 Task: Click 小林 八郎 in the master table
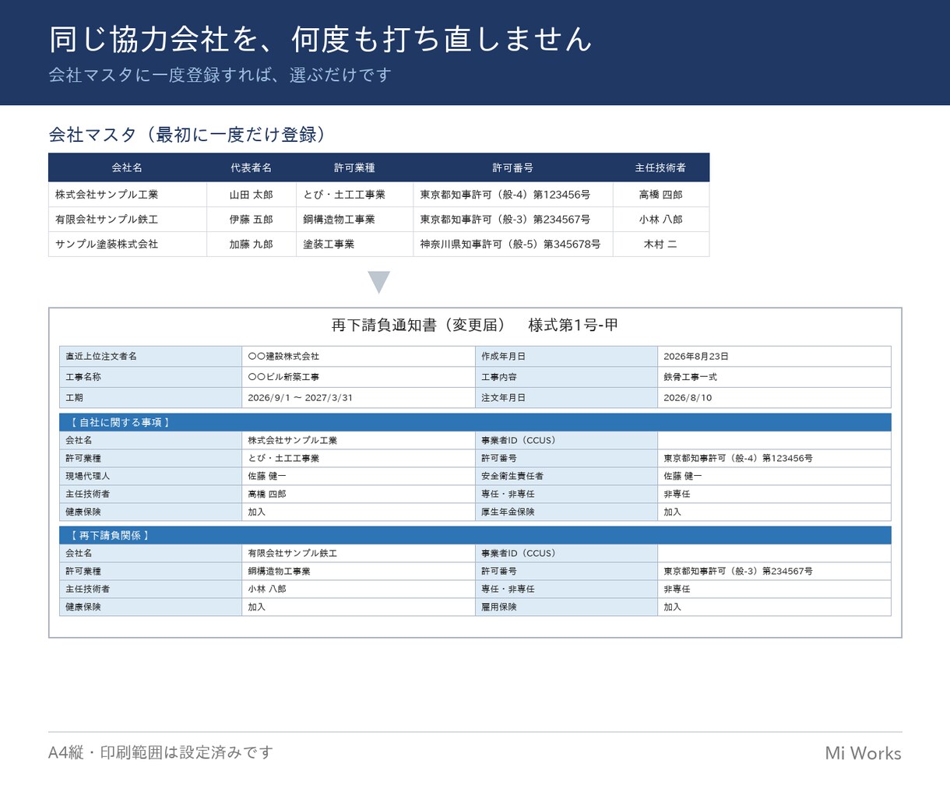point(661,220)
